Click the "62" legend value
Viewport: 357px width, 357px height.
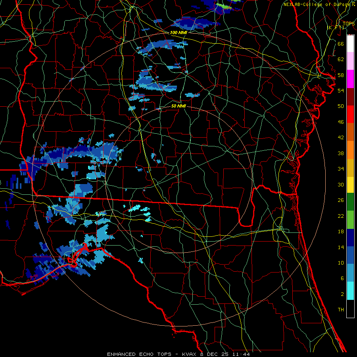click(341, 59)
